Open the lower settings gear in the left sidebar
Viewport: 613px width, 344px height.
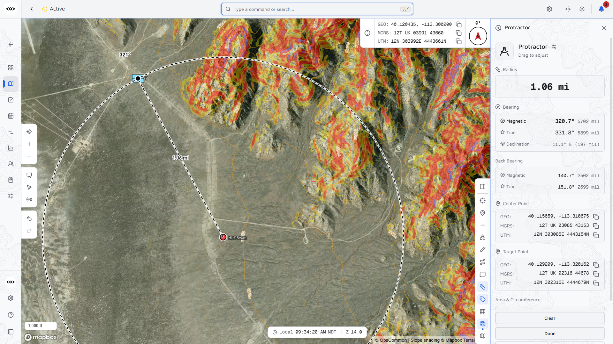(x=11, y=298)
